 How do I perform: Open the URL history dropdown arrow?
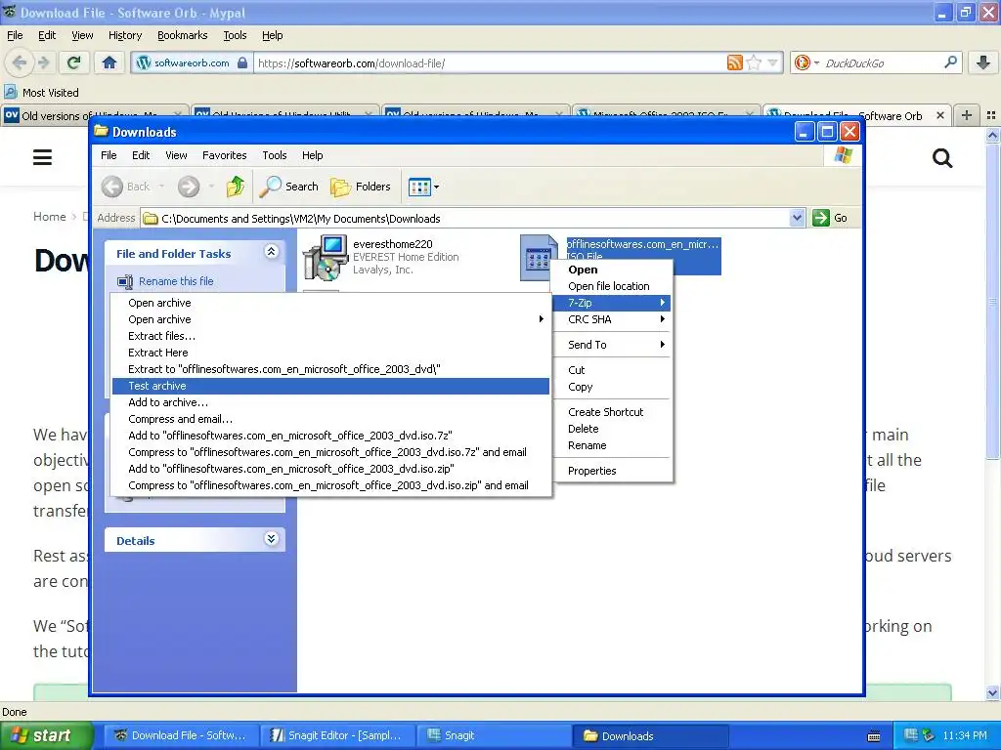tap(772, 62)
